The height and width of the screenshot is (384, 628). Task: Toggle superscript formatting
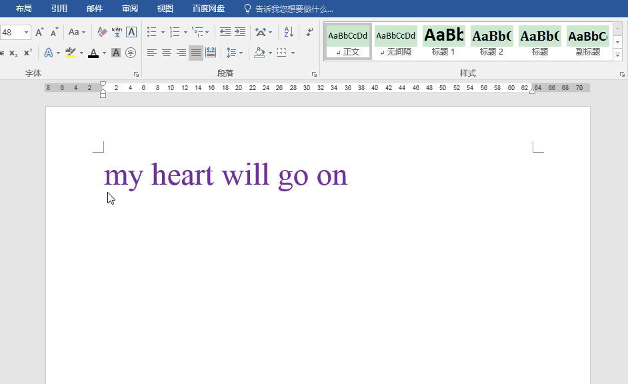28,53
